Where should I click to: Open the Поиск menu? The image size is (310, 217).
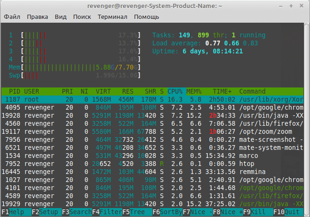(x=82, y=17)
